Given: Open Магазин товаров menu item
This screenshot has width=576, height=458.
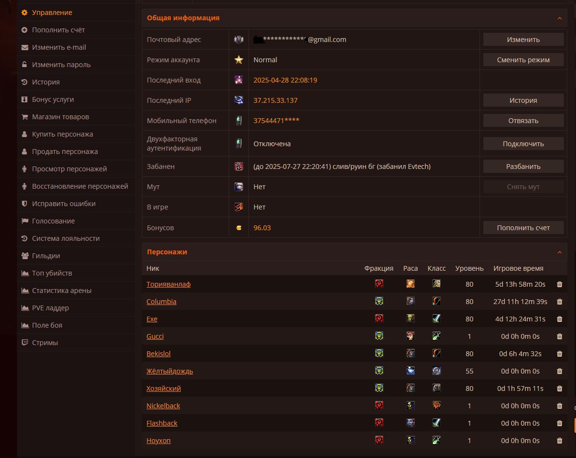Looking at the screenshot, I should [x=60, y=117].
